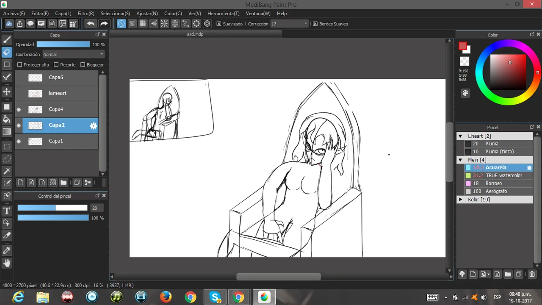Adjust brush size slider

point(52,208)
